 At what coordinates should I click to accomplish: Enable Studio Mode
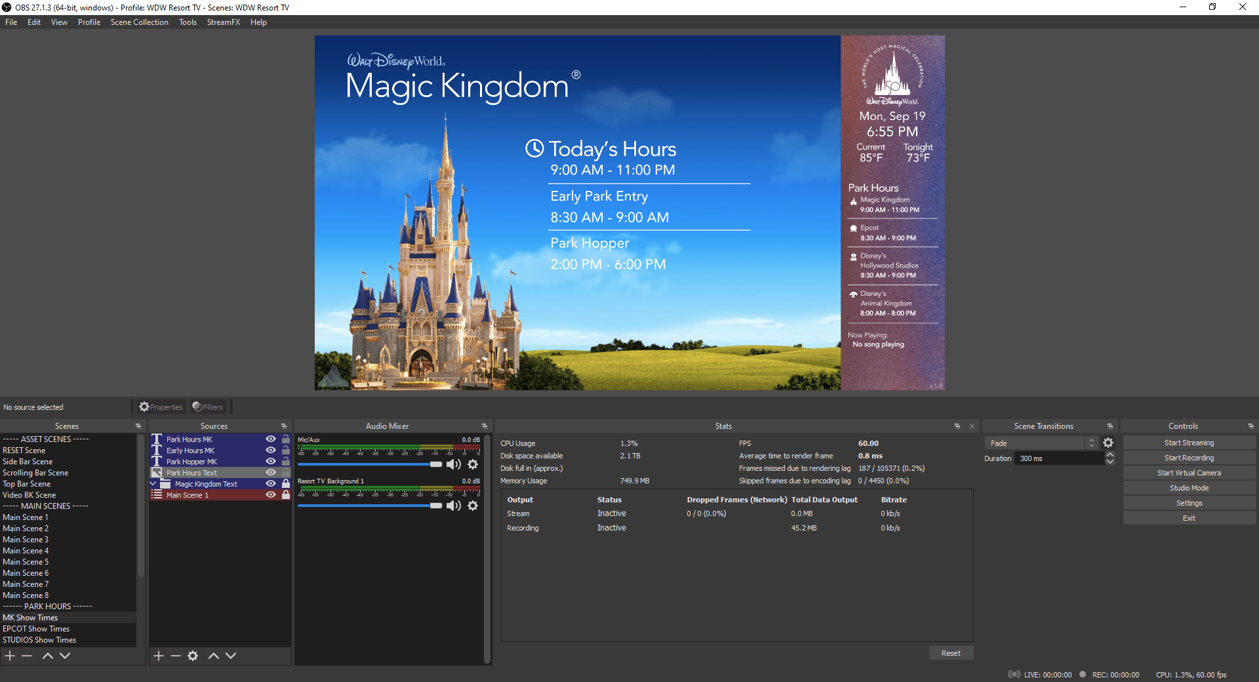(1189, 488)
